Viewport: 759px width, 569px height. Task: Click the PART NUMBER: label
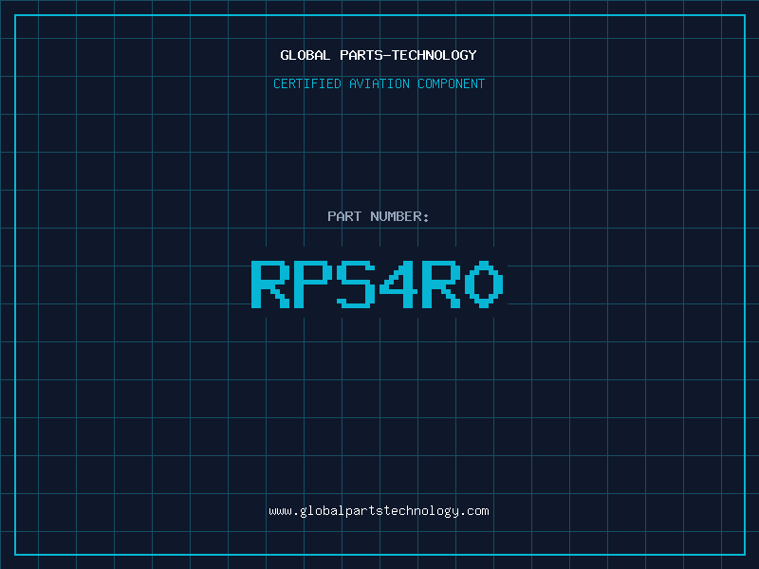click(x=378, y=216)
